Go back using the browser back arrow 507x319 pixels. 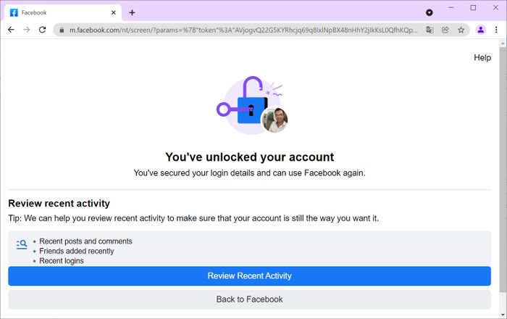[x=11, y=30]
